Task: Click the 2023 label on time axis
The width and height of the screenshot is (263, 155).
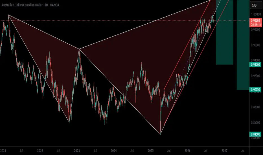Action: 77,151
